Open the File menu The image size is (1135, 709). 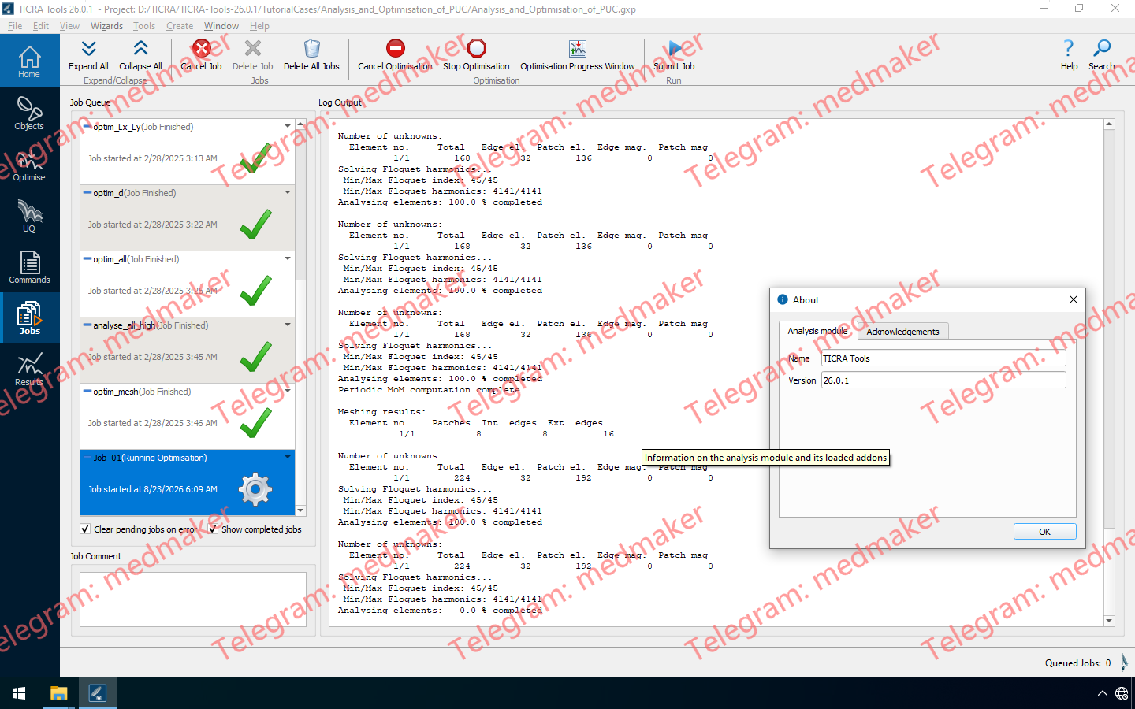[15, 26]
